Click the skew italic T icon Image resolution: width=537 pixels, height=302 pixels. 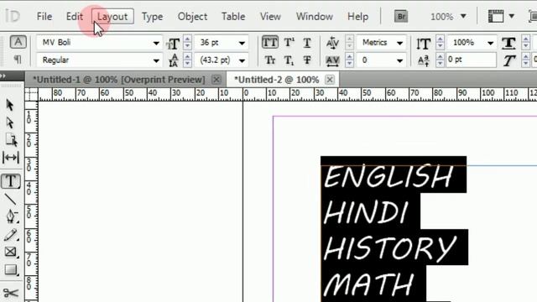coord(508,60)
